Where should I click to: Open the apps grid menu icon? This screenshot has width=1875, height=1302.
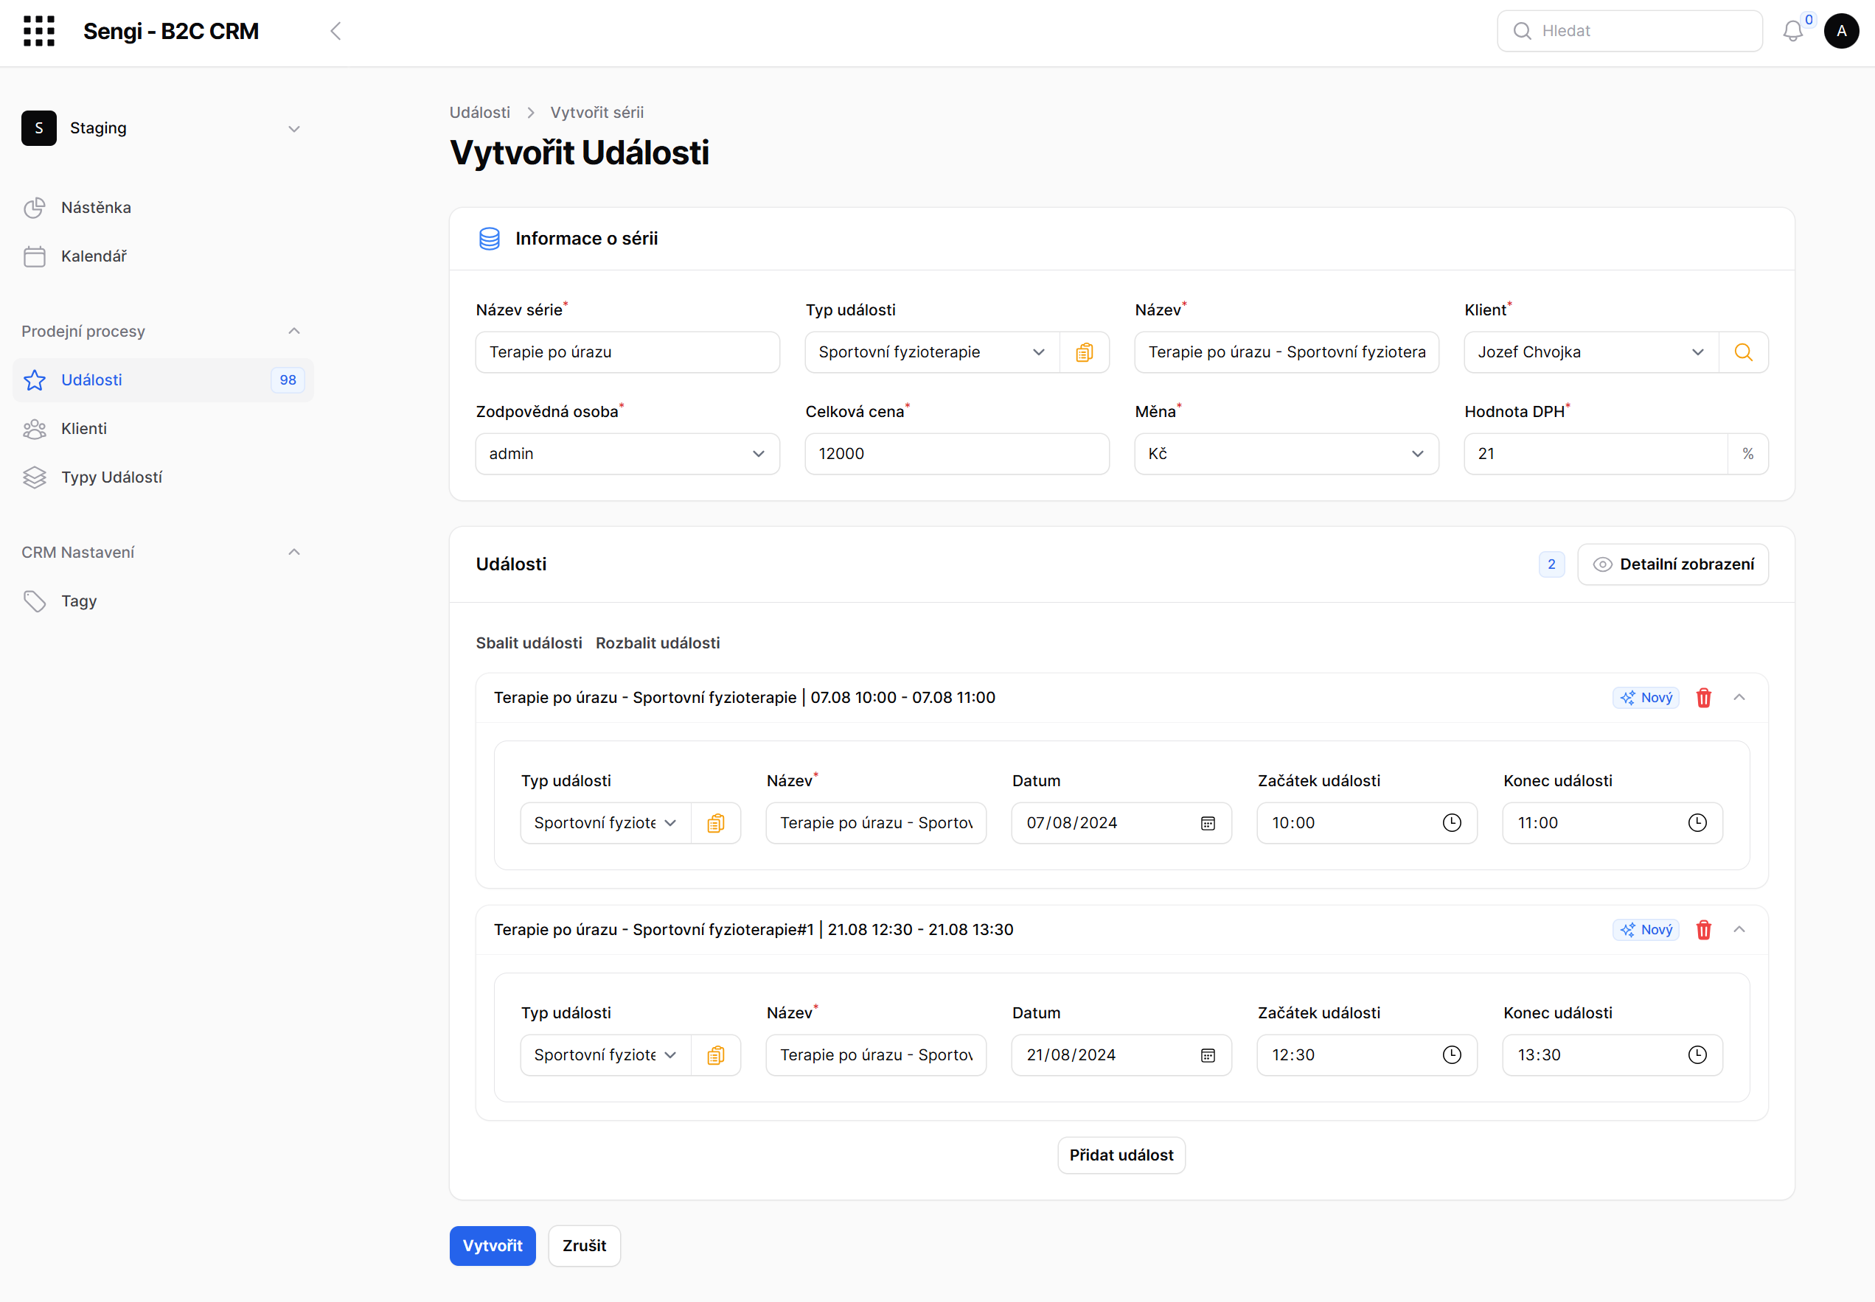click(x=38, y=31)
